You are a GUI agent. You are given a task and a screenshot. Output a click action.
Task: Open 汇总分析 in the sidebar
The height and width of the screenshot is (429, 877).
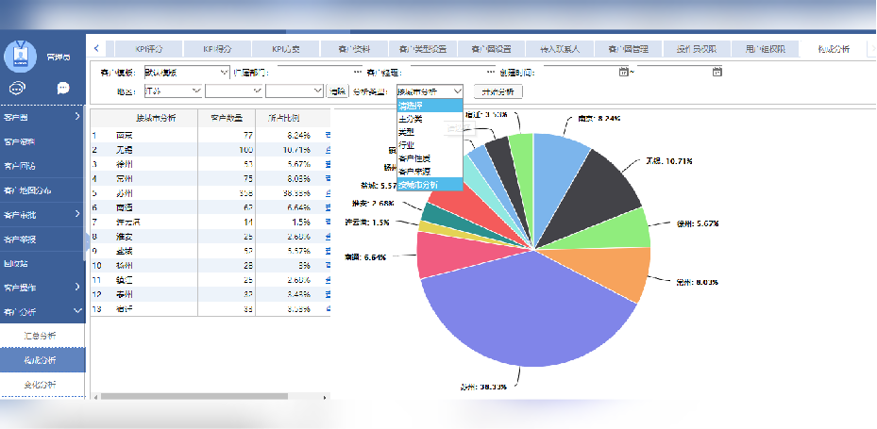click(x=40, y=335)
